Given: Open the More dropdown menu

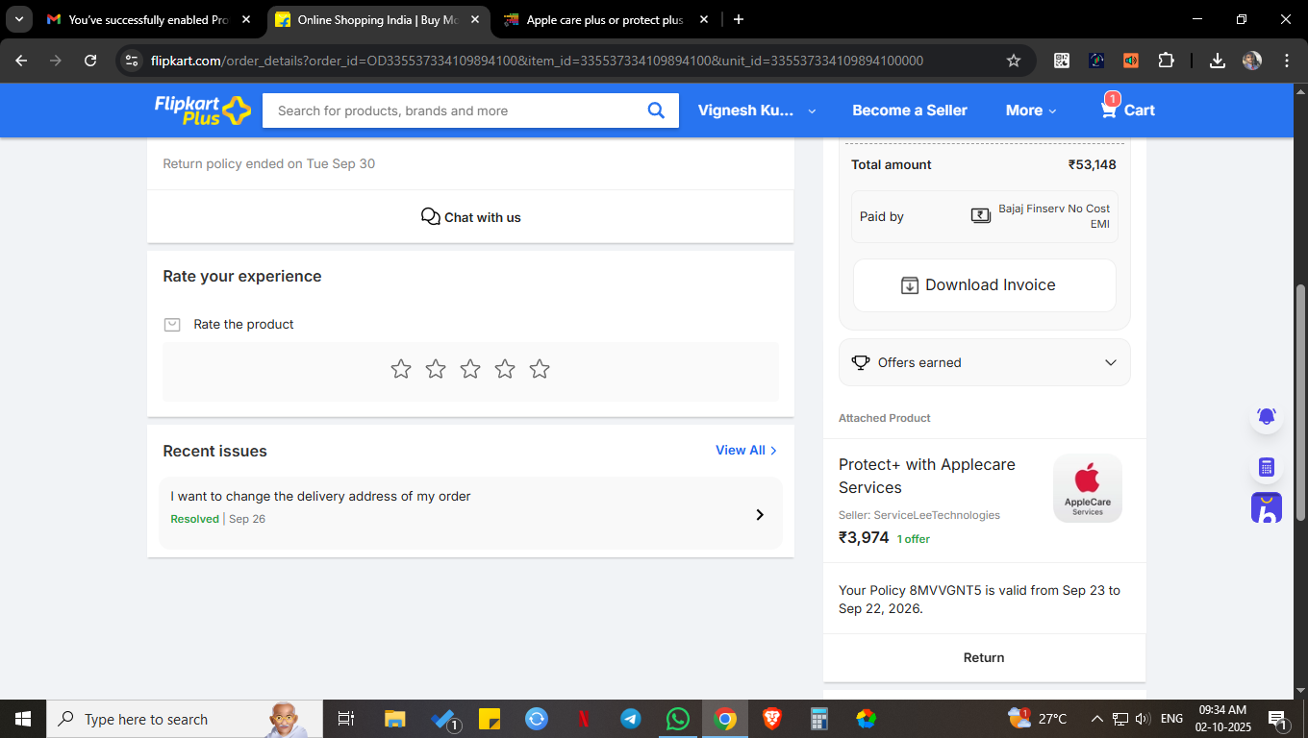Looking at the screenshot, I should point(1031,111).
